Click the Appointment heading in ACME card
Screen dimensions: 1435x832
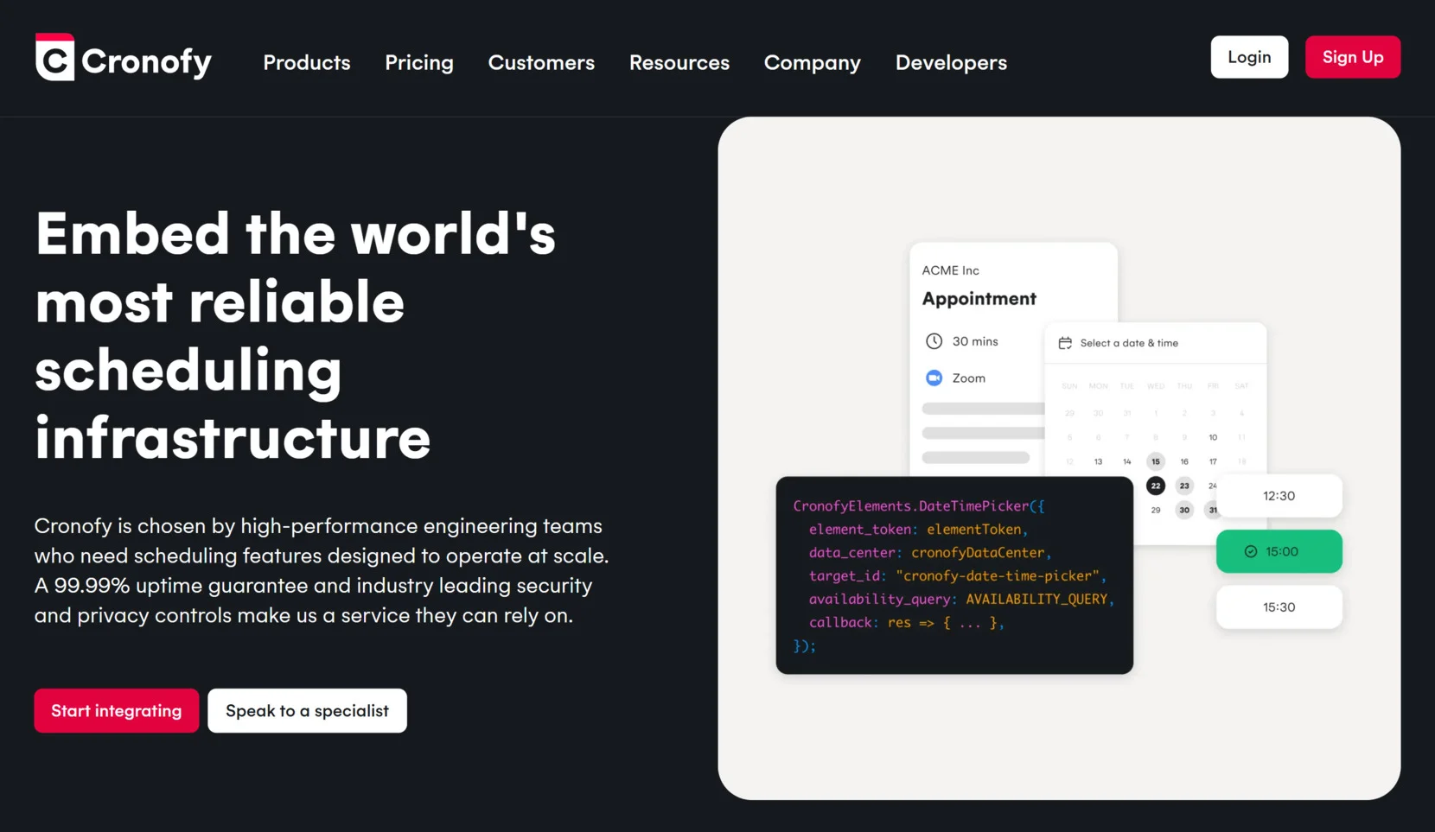point(979,298)
